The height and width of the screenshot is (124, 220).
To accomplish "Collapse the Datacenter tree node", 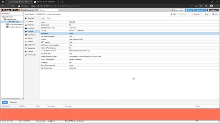I will point(1,17).
